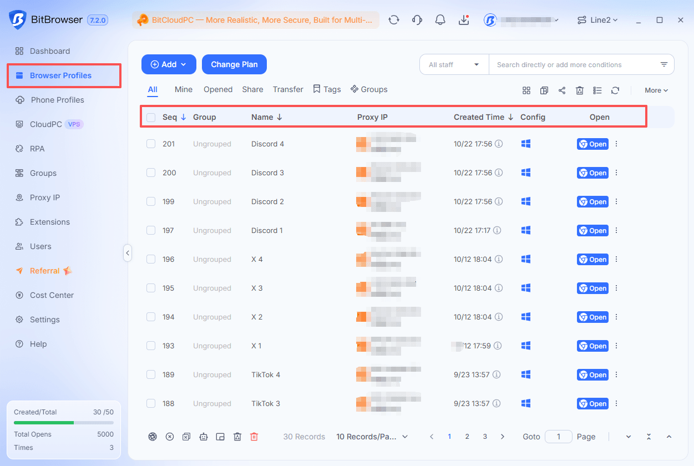Click the refresh list icon above the table
Viewport: 694px width, 466px height.
tap(615, 90)
